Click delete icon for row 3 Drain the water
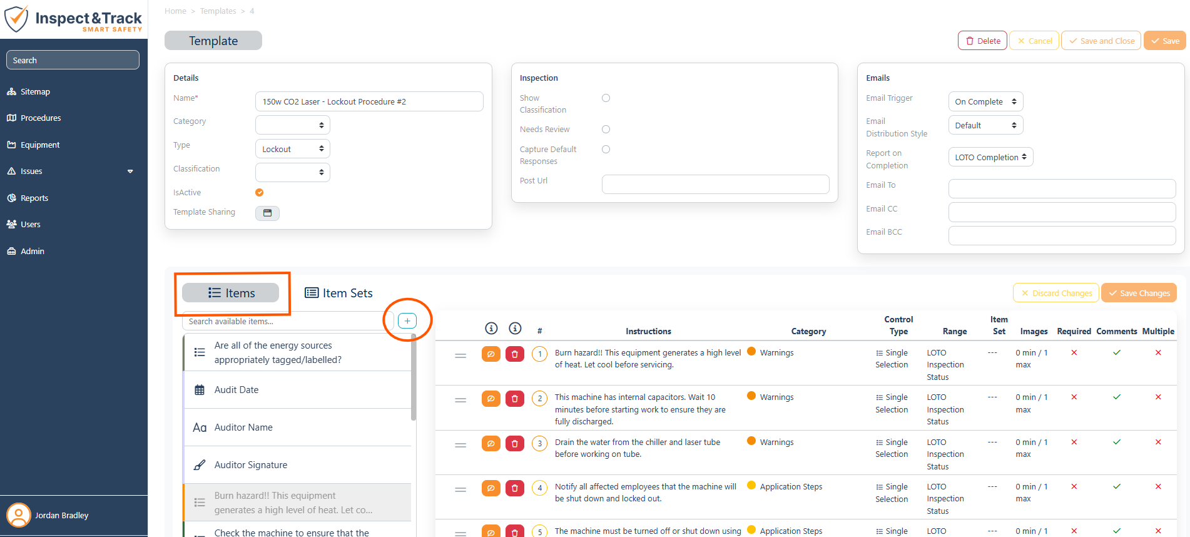The height and width of the screenshot is (537, 1190). (515, 444)
